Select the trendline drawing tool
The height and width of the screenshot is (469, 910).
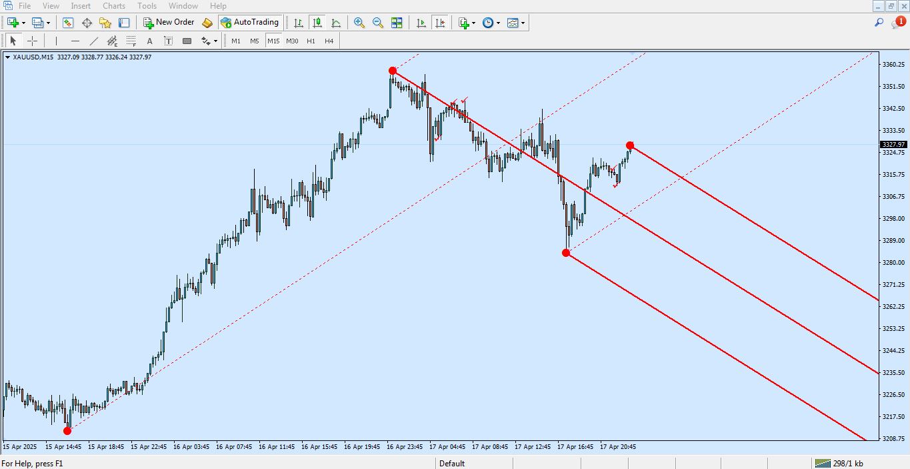[x=93, y=41]
